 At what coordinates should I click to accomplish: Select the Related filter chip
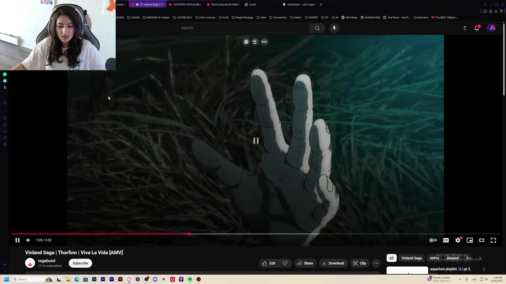[453, 258]
